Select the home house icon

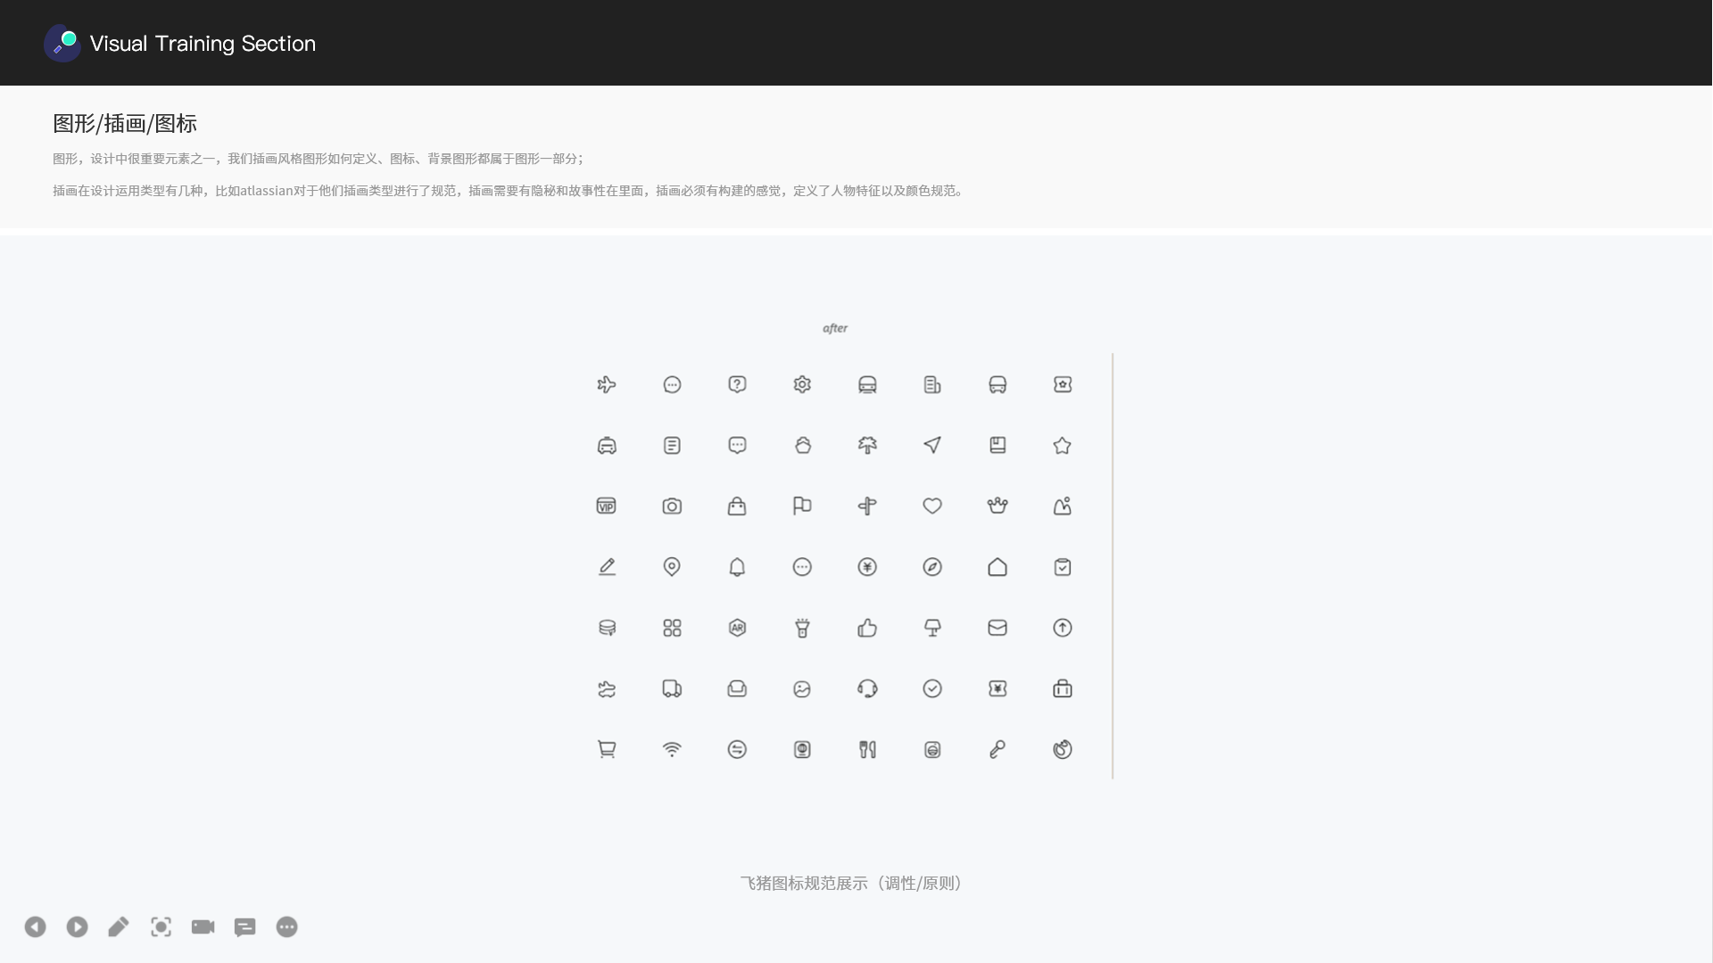click(x=997, y=567)
